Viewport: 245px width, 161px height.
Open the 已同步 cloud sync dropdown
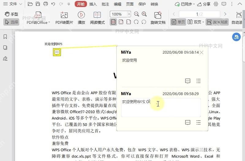click(185, 4)
